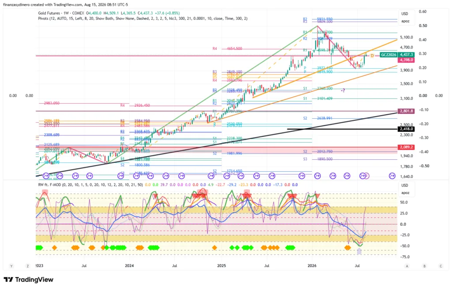Click the 3,100.0 price axis label

pos(407,98)
